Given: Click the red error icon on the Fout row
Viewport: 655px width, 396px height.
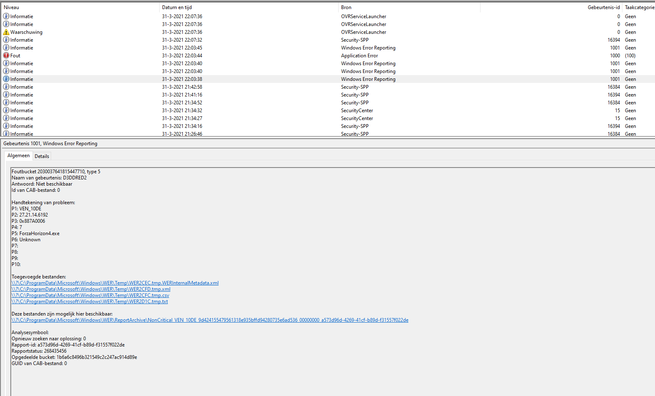Looking at the screenshot, I should (6, 56).
